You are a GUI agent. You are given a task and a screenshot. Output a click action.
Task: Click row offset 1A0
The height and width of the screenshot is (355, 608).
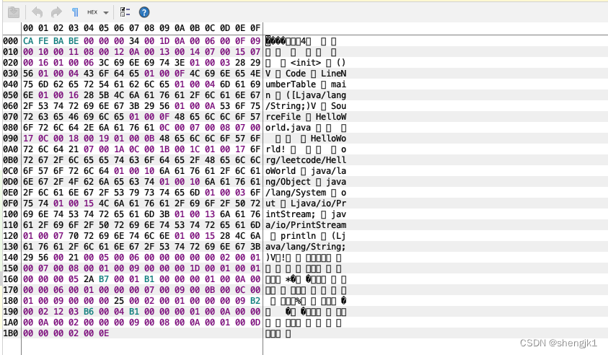point(11,323)
